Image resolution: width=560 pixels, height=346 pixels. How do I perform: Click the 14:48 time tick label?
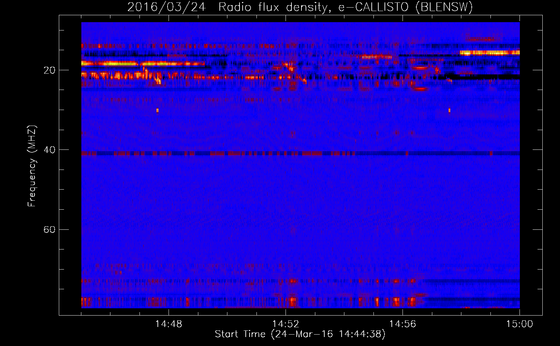coord(169,324)
